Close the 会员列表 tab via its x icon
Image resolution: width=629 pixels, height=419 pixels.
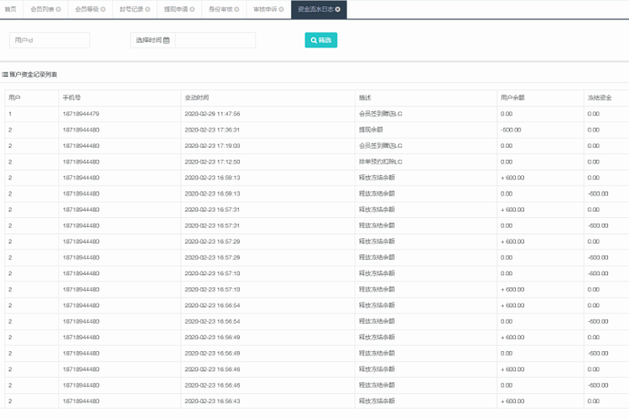(59, 9)
